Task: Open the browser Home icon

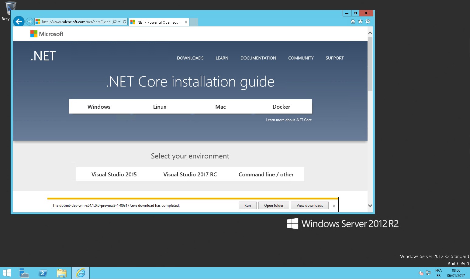Action: pyautogui.click(x=353, y=22)
